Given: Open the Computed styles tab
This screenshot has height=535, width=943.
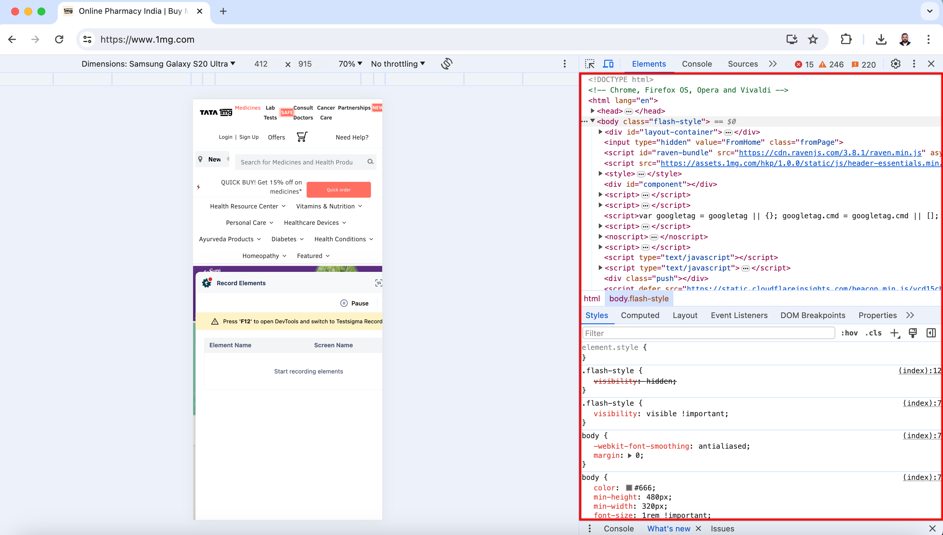Looking at the screenshot, I should 640,315.
